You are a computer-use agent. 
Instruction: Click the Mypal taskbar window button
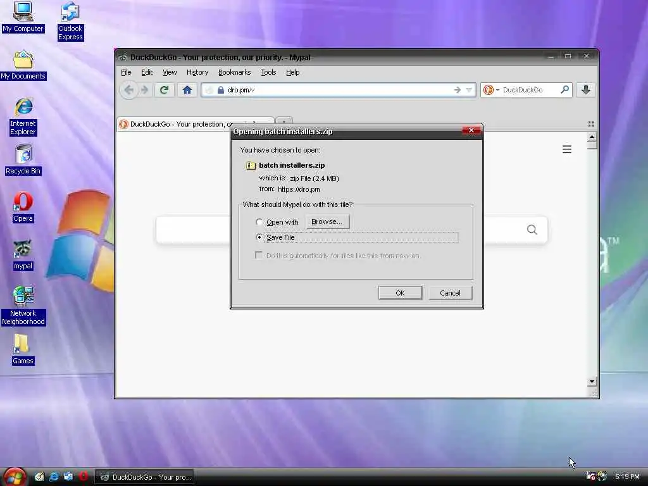[x=145, y=477]
